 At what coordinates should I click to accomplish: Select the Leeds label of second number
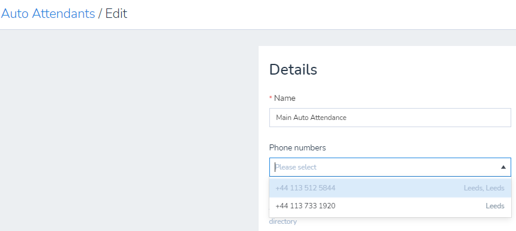495,206
